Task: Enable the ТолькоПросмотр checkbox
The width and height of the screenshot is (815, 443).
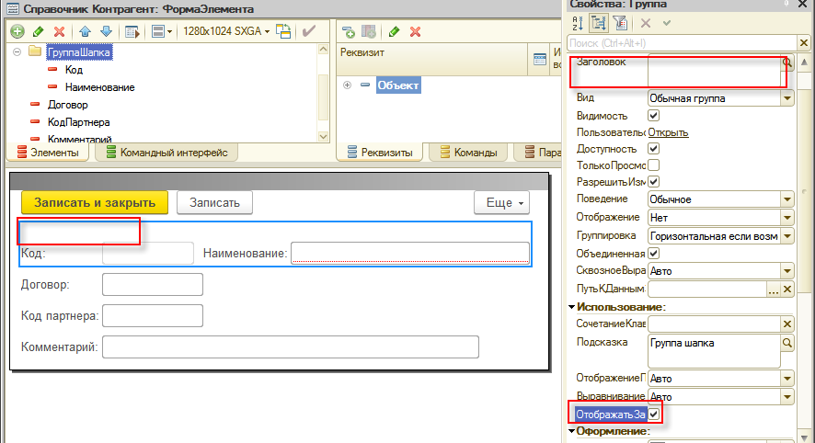Action: (654, 165)
